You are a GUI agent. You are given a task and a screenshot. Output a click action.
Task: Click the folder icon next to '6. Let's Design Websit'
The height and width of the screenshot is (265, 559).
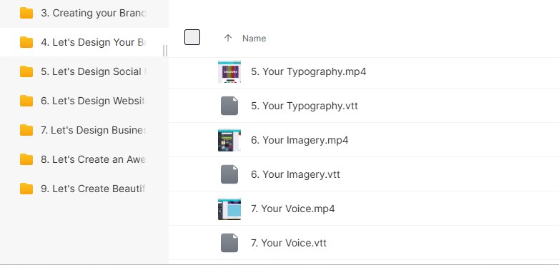point(26,101)
